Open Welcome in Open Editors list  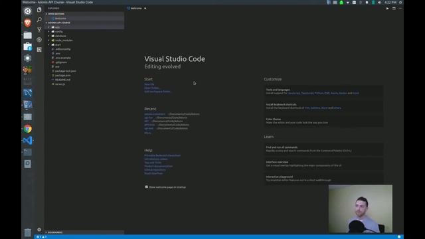85,19
